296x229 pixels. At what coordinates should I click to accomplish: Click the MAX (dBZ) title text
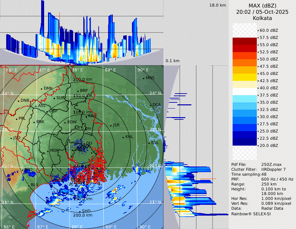pos(262,5)
